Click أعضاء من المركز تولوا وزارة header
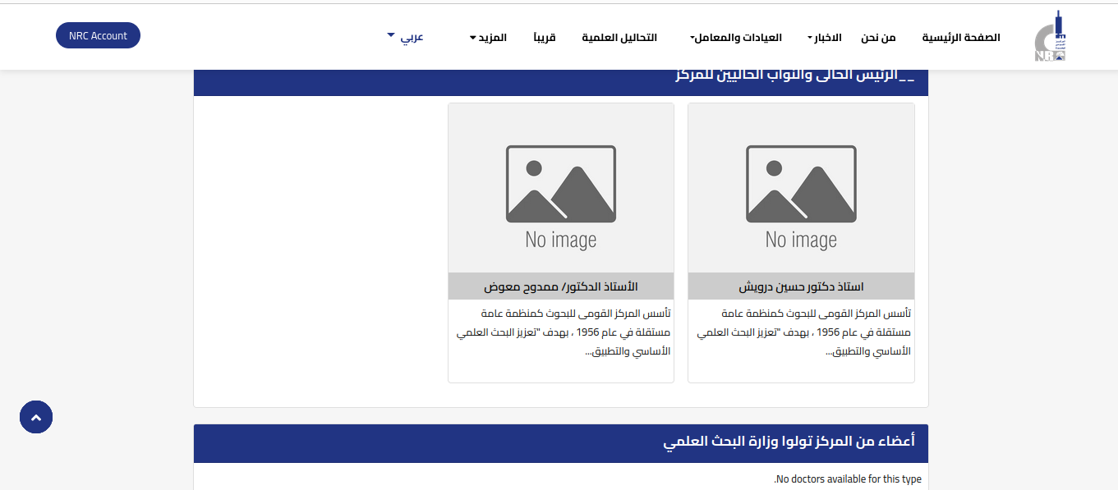Image resolution: width=1118 pixels, height=490 pixels. tap(789, 442)
